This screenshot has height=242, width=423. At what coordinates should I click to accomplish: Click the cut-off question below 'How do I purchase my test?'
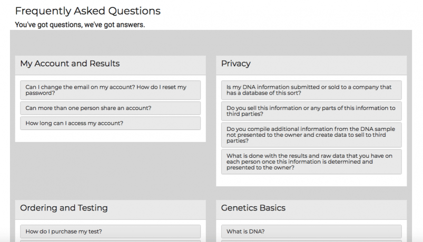coord(110,241)
